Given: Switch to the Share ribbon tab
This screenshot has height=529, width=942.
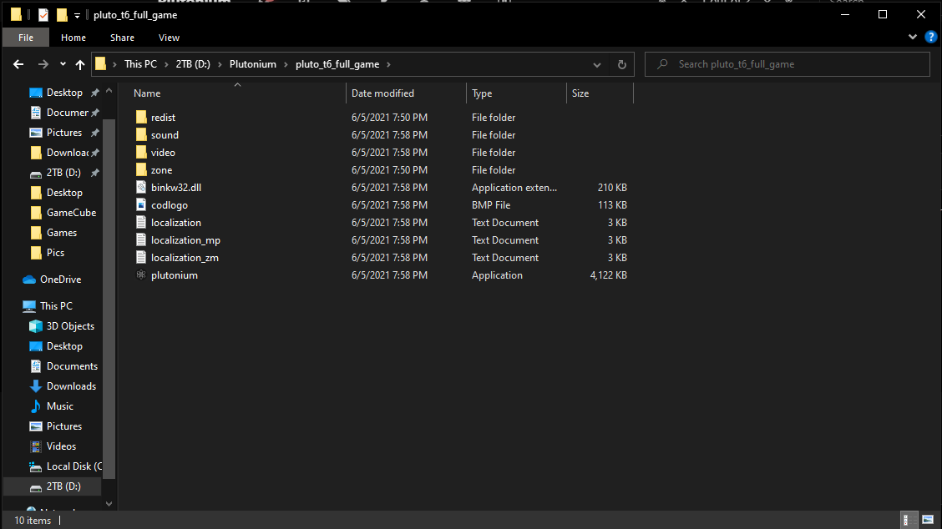Looking at the screenshot, I should 122,38.
